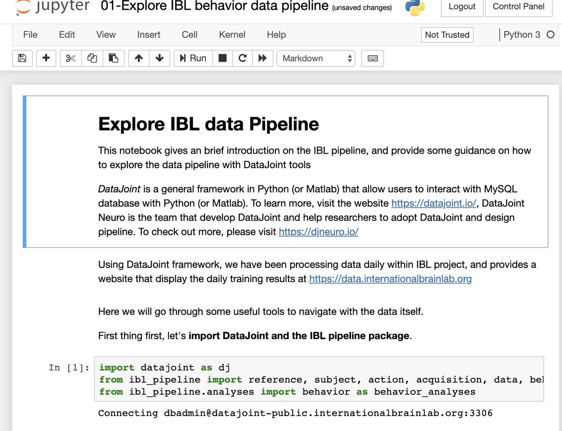The height and width of the screenshot is (431, 562).
Task: Follow the https://djneuro.io/ link
Action: 318,231
